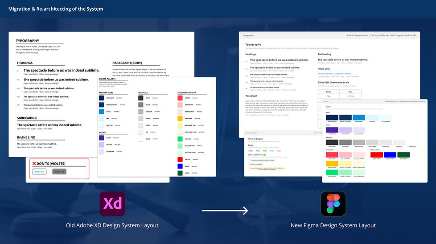Image resolution: width=436 pixels, height=244 pixels.
Task: Select the Warning orange swatch in Figma Utility Colors
Action: [332, 164]
